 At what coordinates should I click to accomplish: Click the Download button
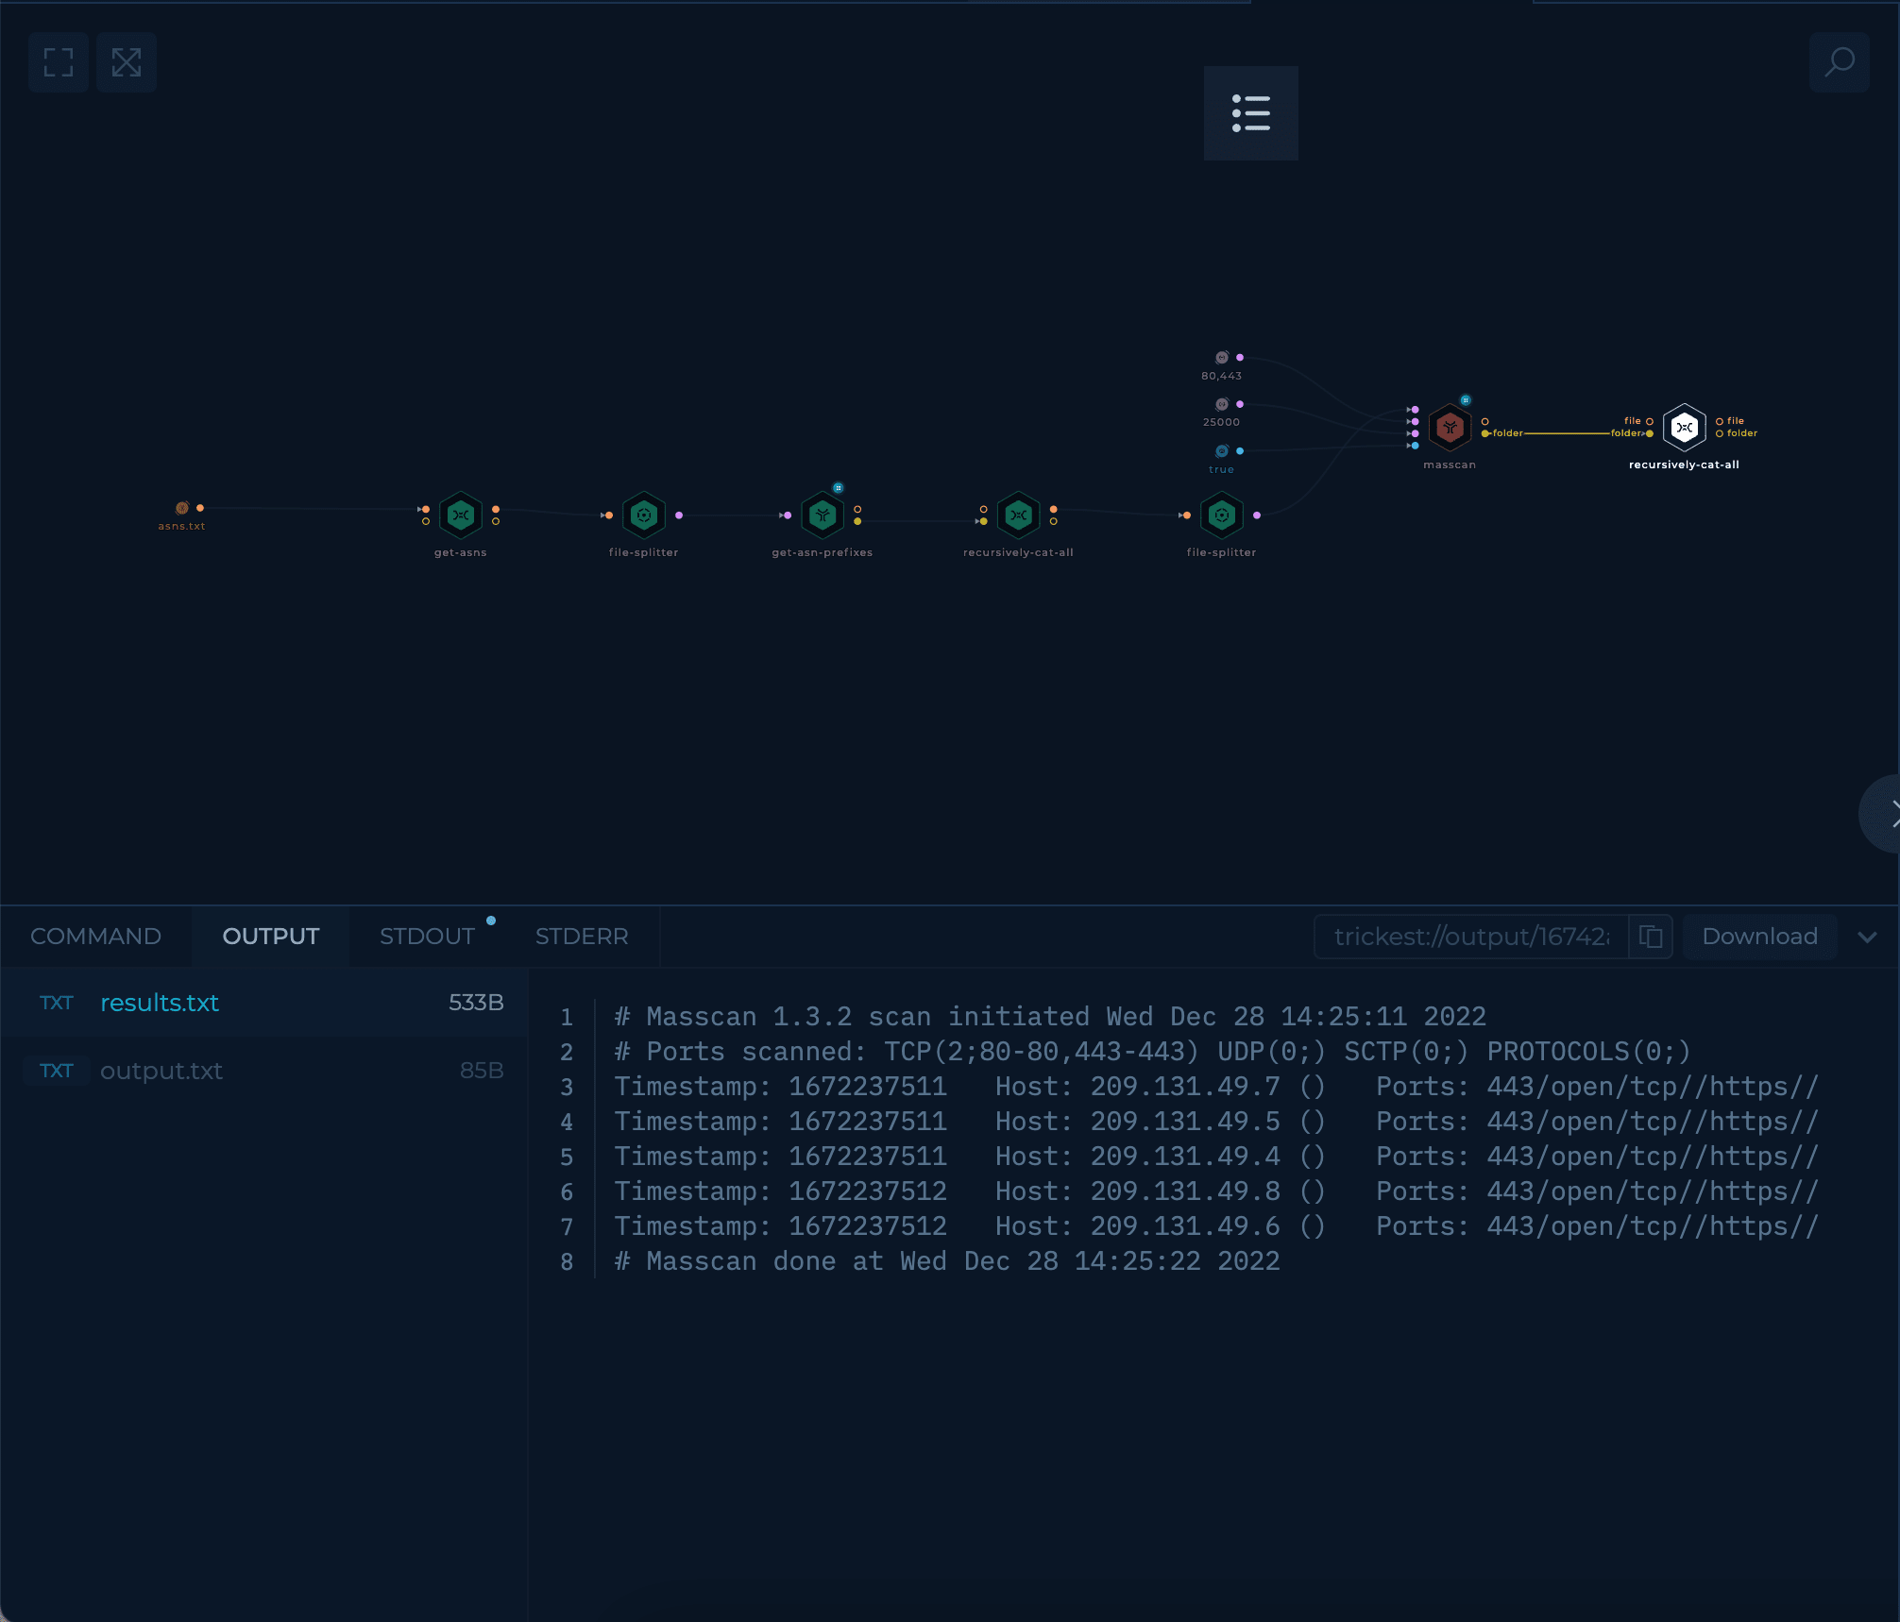pos(1759,937)
